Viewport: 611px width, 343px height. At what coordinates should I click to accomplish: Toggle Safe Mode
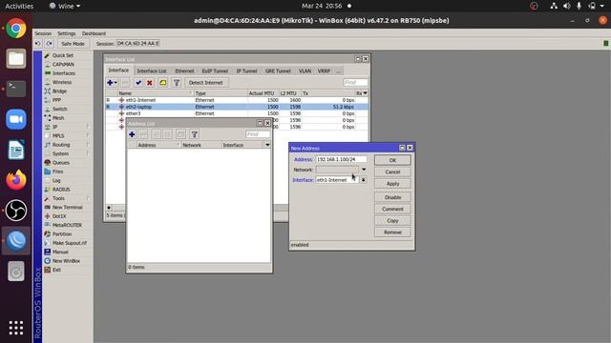click(73, 44)
